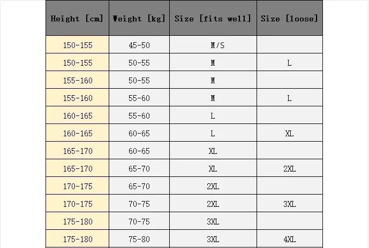
Task: Select the Size [fits well] header cell
Action: point(213,18)
